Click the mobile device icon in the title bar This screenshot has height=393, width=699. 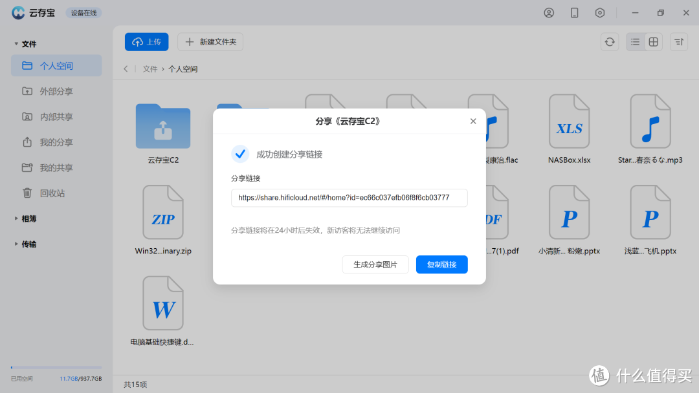pos(574,12)
